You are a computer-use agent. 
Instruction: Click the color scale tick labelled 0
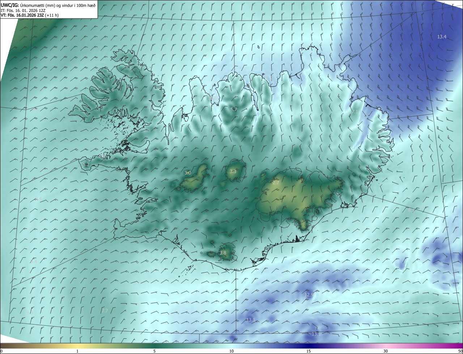click(1, 351)
